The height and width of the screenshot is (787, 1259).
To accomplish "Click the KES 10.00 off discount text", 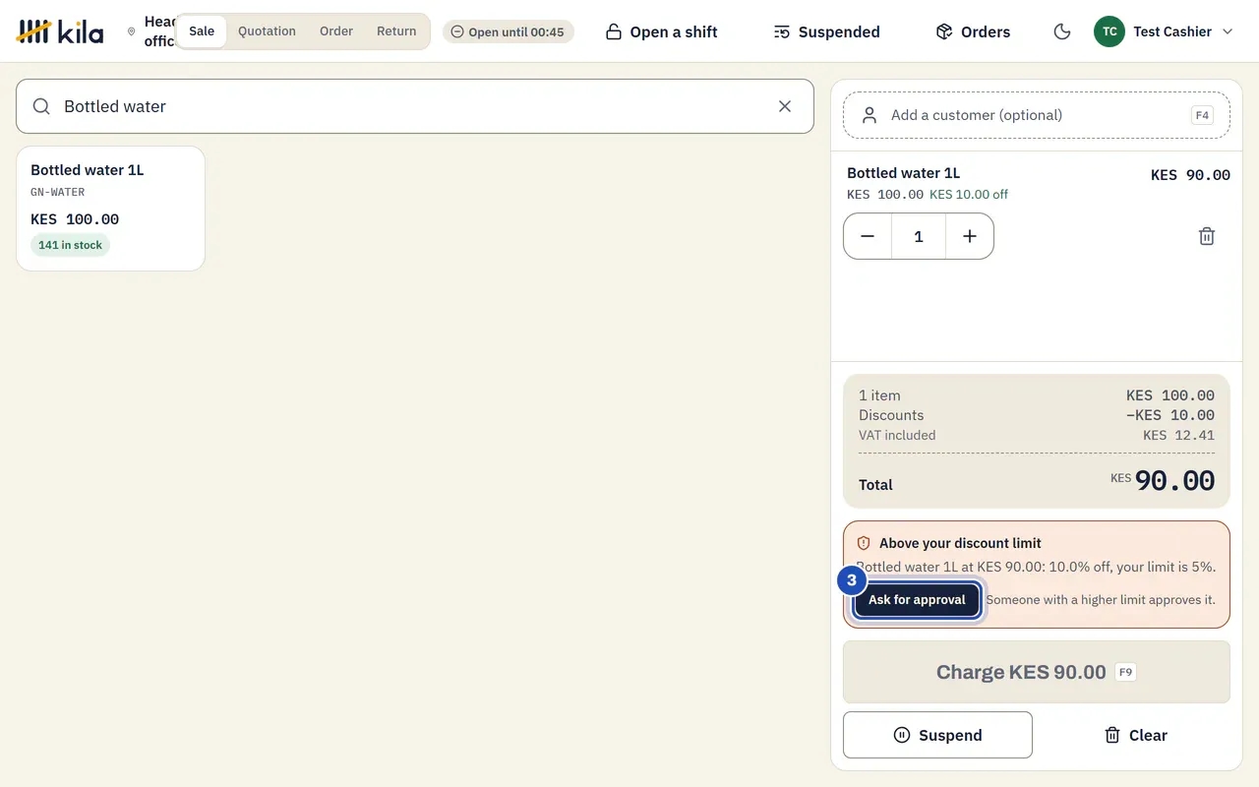I will pyautogui.click(x=969, y=194).
